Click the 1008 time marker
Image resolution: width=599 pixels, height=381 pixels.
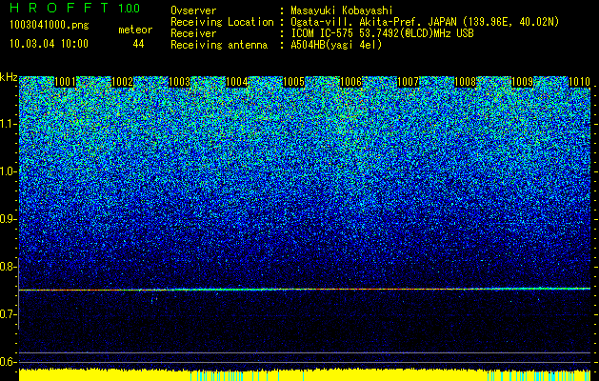click(x=466, y=82)
